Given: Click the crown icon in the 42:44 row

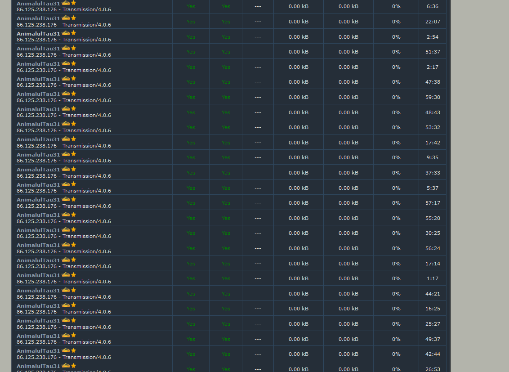Looking at the screenshot, I should point(66,351).
